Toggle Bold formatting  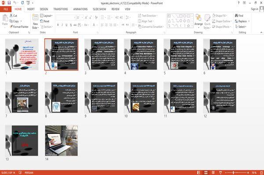58,25
